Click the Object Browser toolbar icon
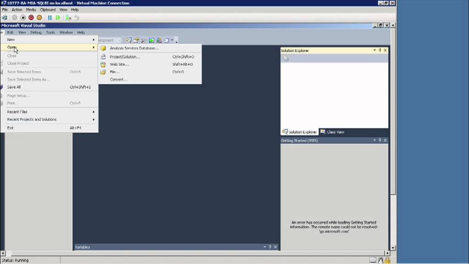Screen dimensions: 469x264 pyautogui.click(x=159, y=40)
